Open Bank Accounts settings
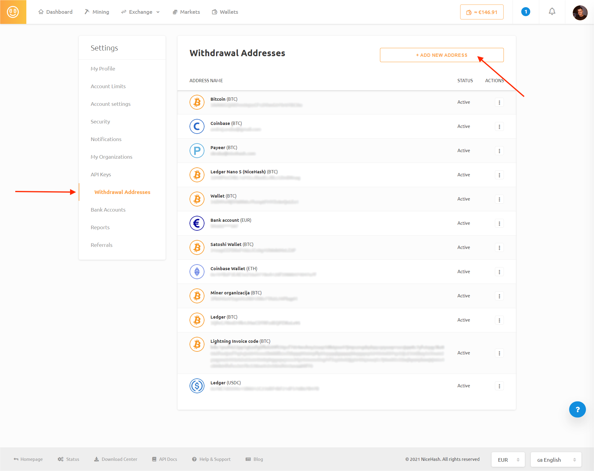 [x=108, y=210]
